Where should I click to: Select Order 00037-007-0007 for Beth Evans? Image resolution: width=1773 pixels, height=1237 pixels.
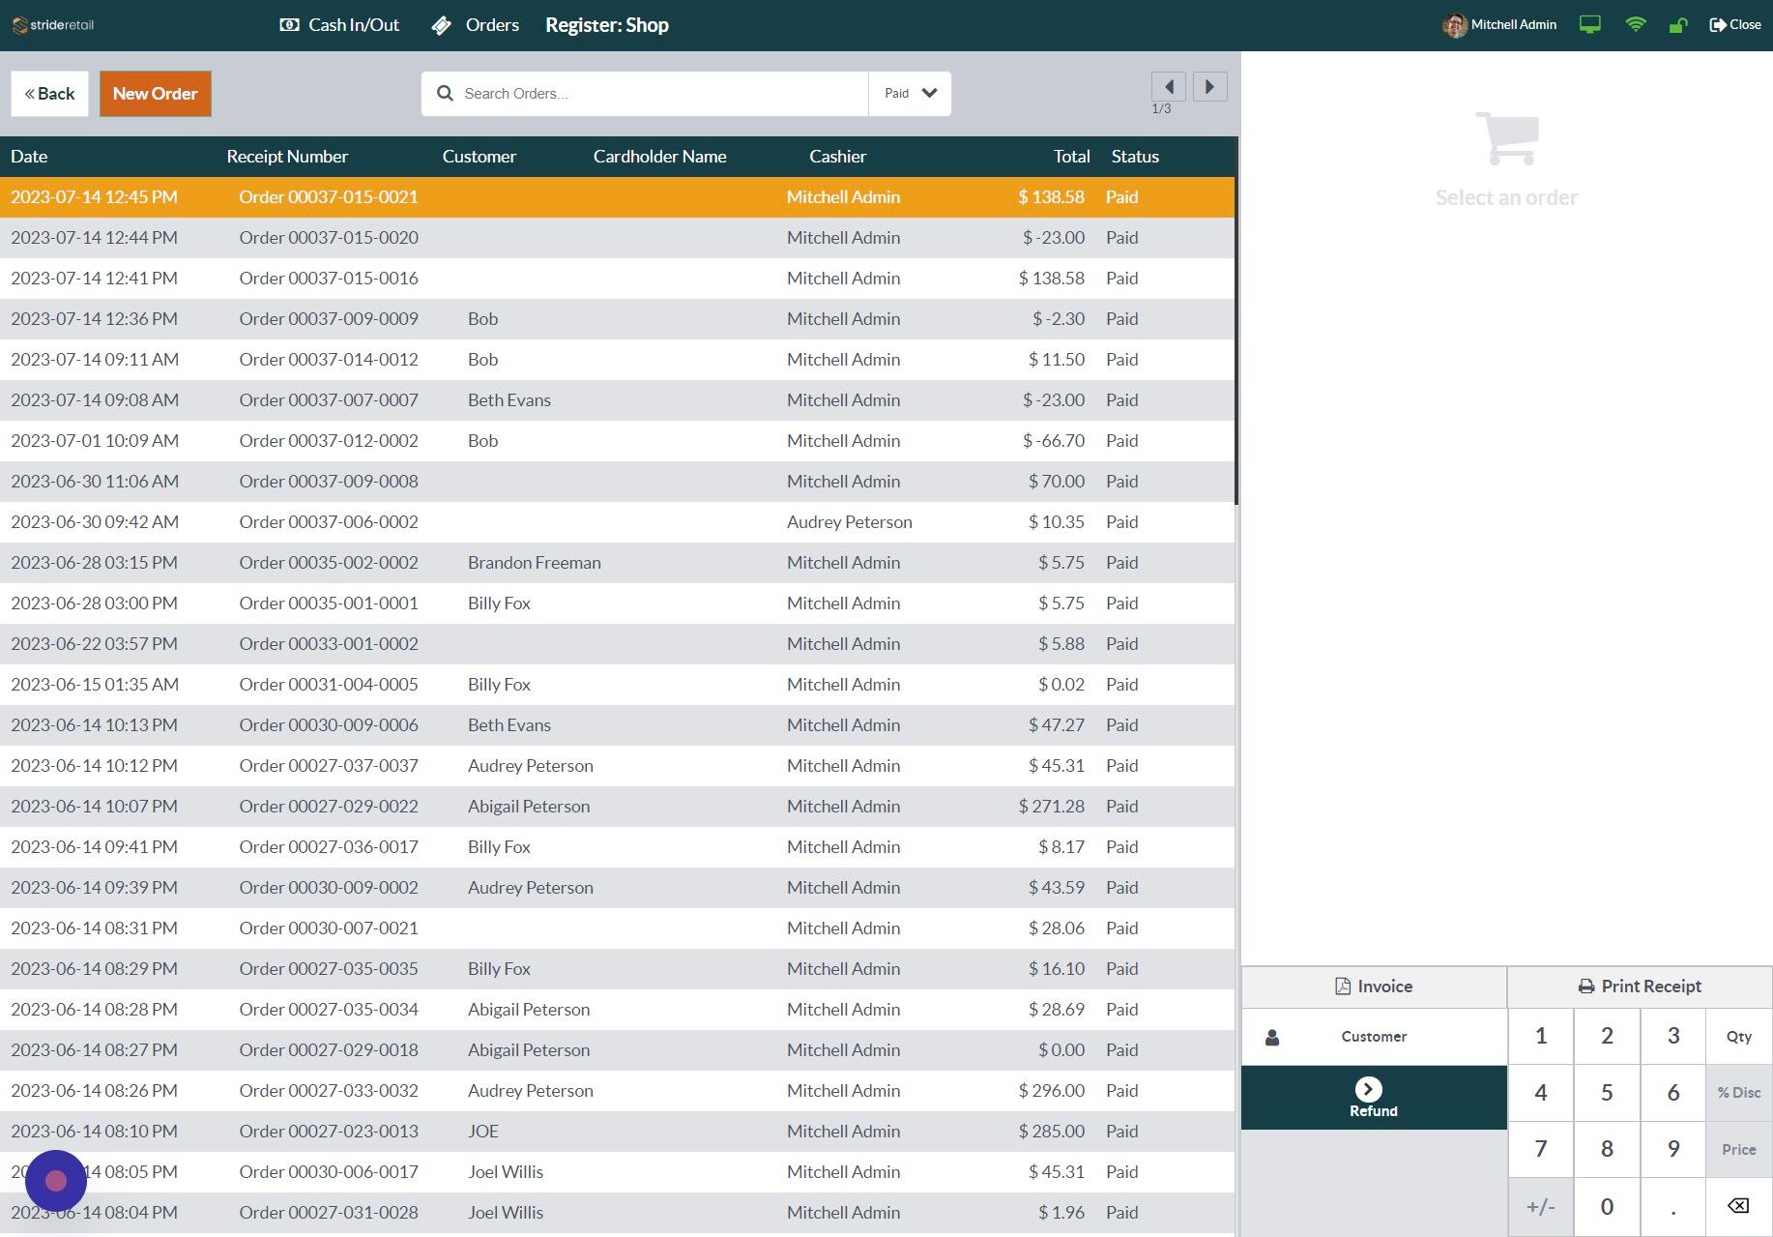[x=617, y=400]
